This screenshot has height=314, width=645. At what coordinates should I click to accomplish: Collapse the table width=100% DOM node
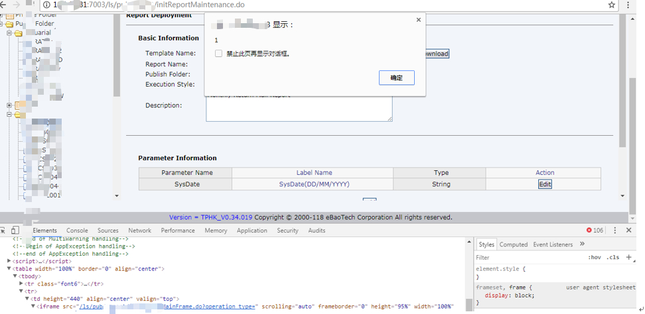(x=9, y=269)
